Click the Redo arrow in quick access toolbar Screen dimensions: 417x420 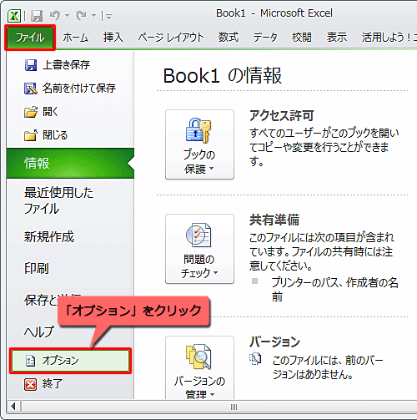click(x=82, y=15)
